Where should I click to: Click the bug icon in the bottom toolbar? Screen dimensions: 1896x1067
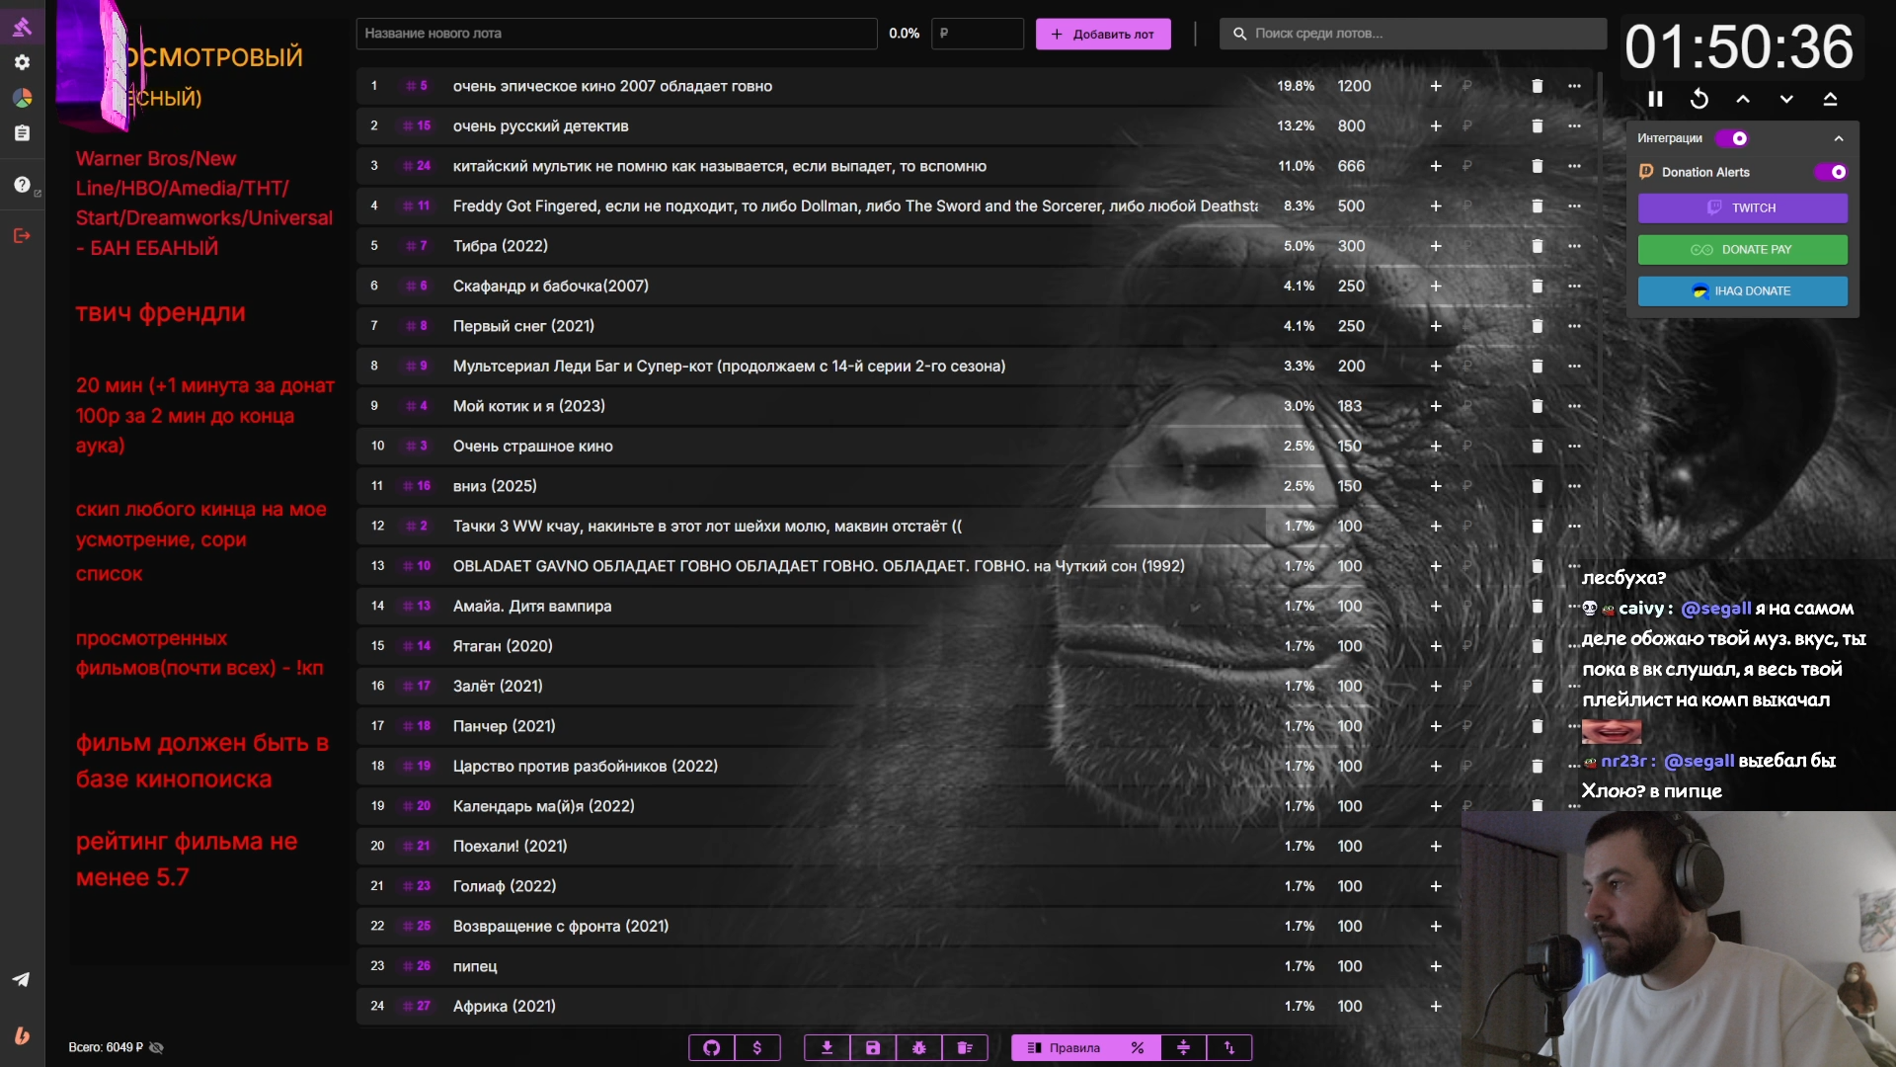pos(919,1048)
